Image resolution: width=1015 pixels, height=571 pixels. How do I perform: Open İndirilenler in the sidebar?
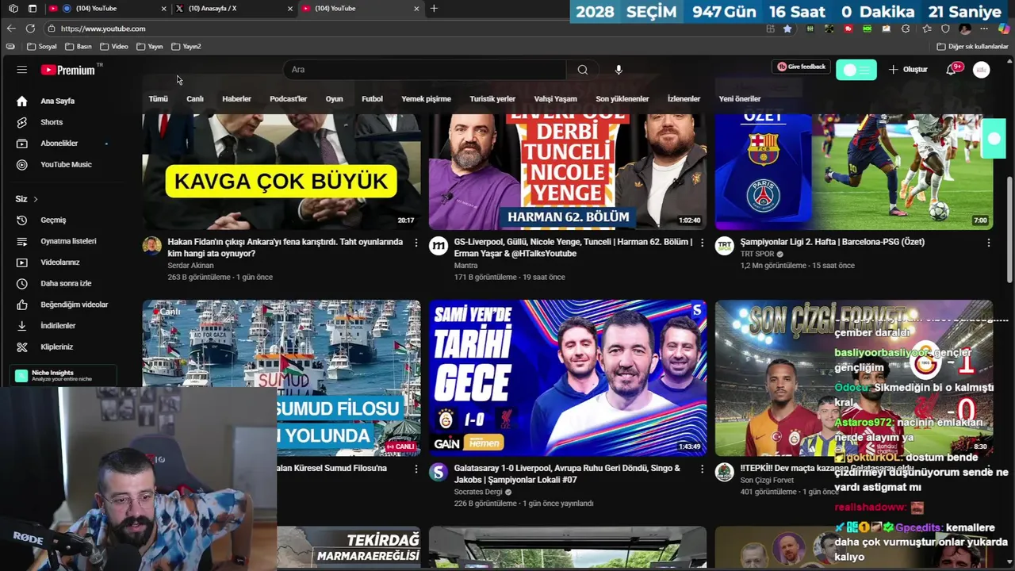tap(58, 326)
